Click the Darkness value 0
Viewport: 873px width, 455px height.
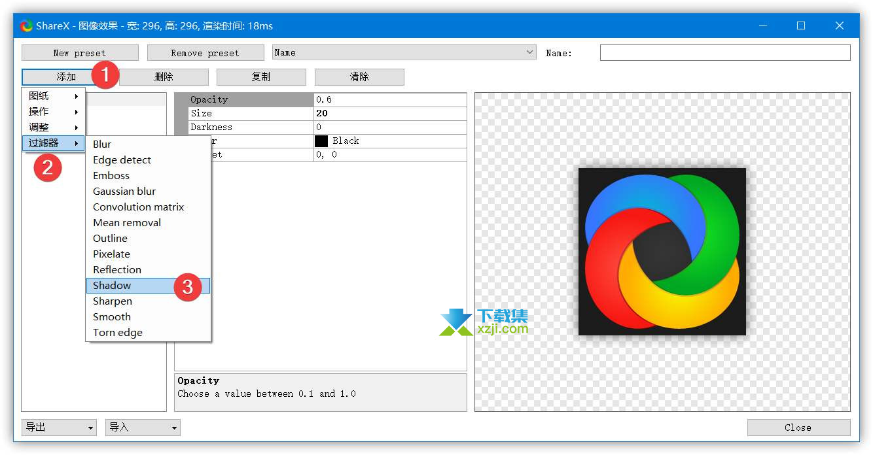click(390, 127)
